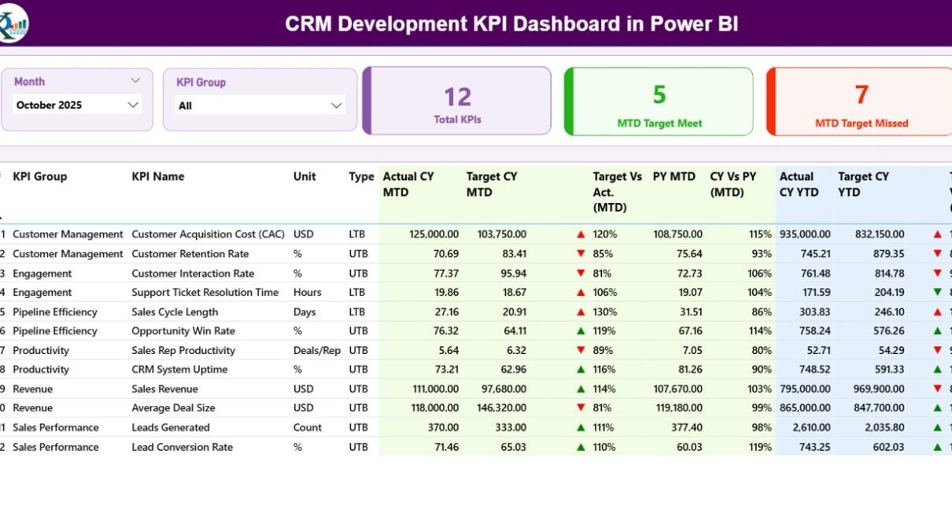952x505 pixels.
Task: Click the red up arrow for Customer Acquisition Cost MTD
Action: pos(581,234)
